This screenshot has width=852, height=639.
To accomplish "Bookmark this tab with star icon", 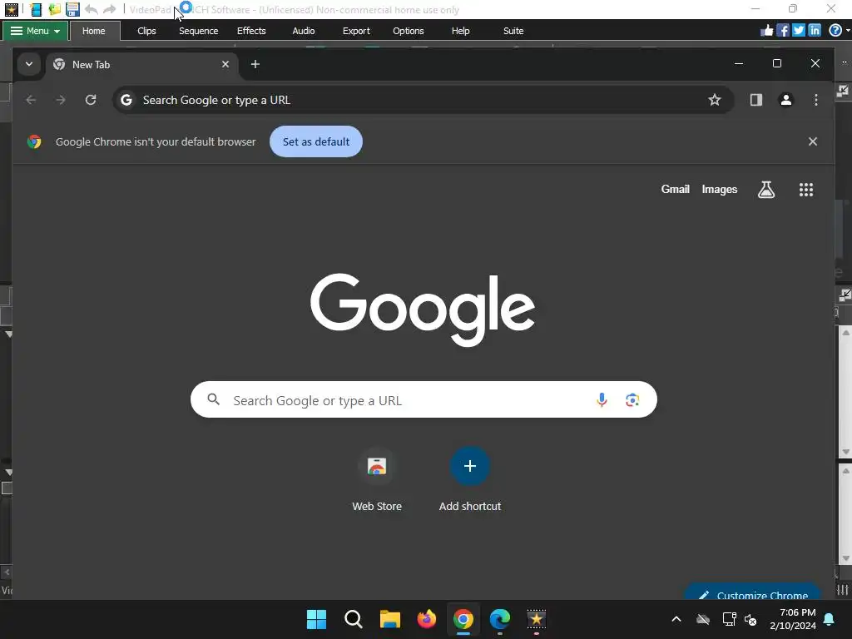I will (715, 100).
